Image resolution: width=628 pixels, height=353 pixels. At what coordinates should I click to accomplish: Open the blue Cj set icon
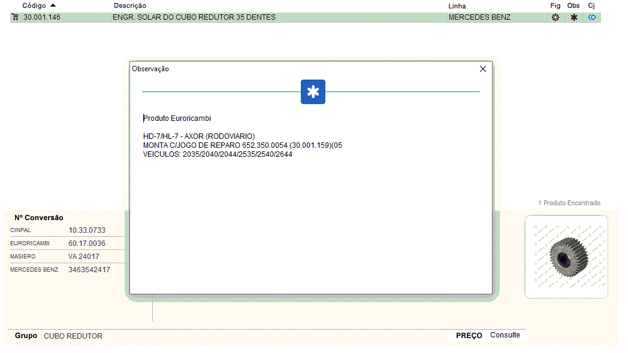pos(592,17)
